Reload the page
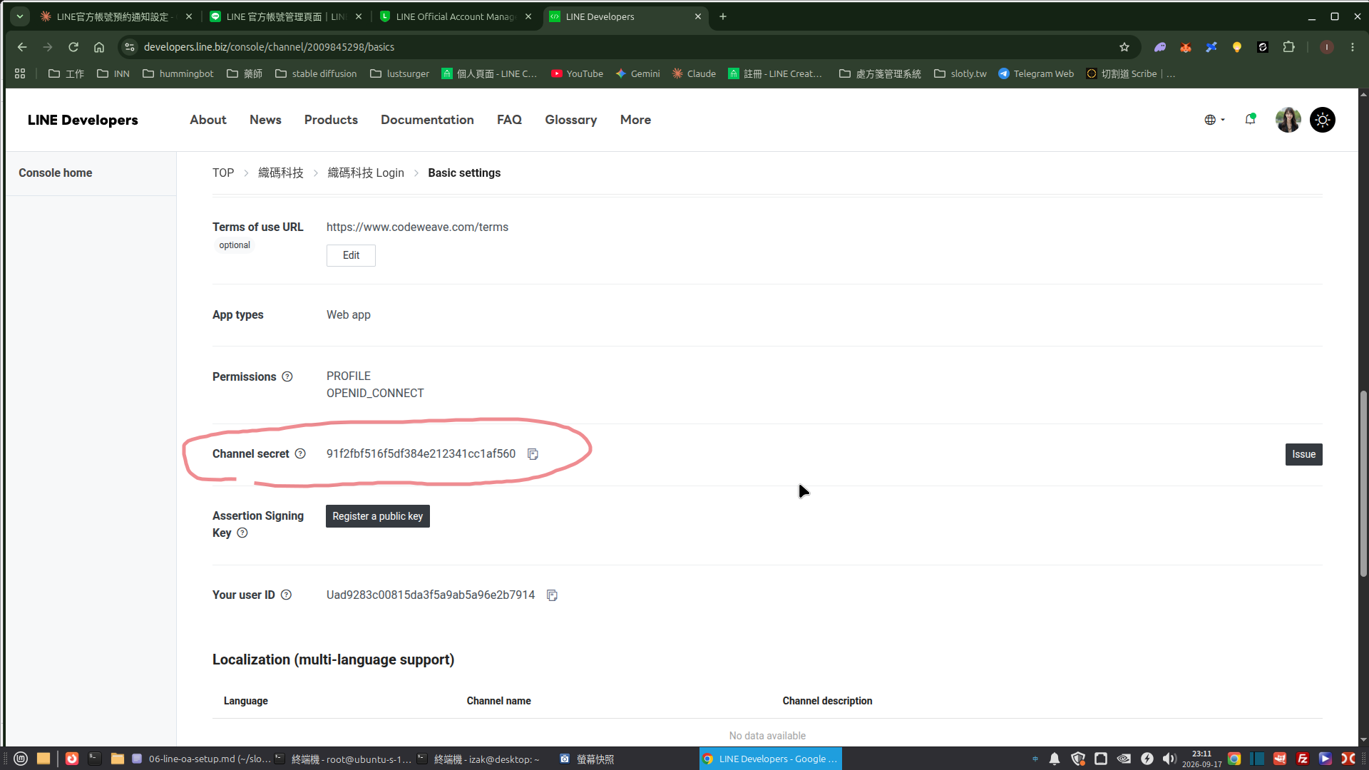This screenshot has height=770, width=1369. coord(73,47)
